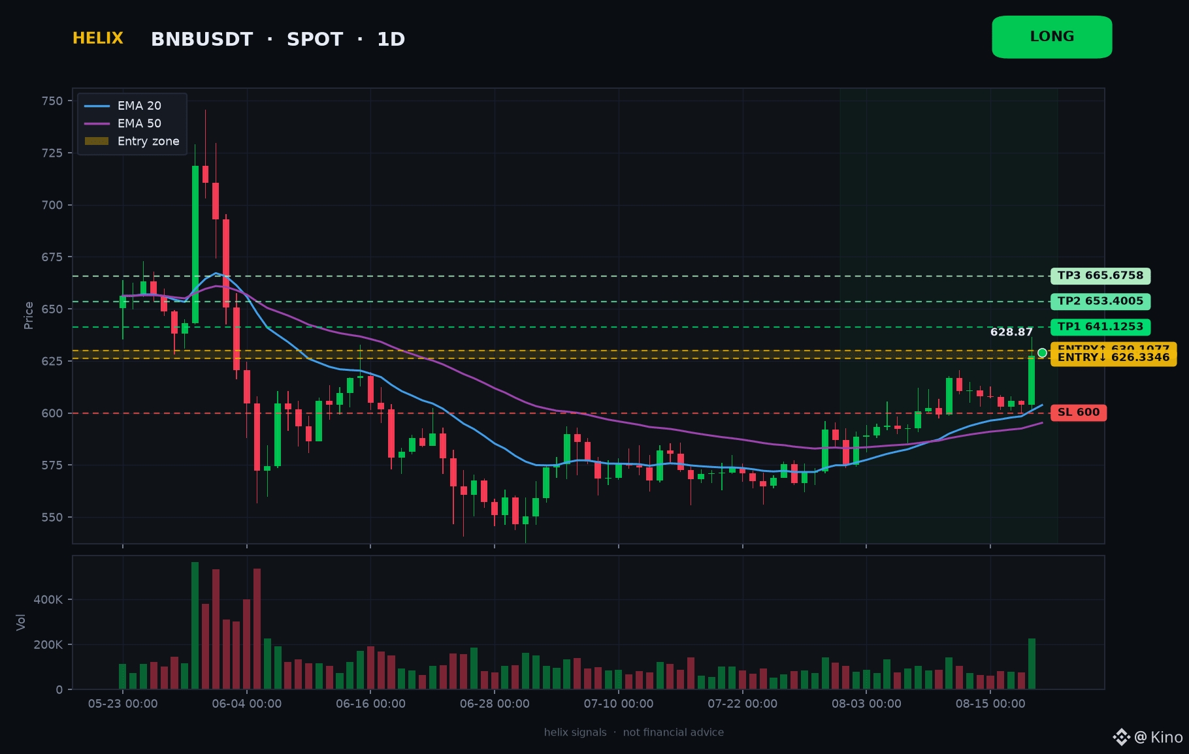Click the latest tall green volume bar
1189x754 pixels.
tap(1032, 664)
